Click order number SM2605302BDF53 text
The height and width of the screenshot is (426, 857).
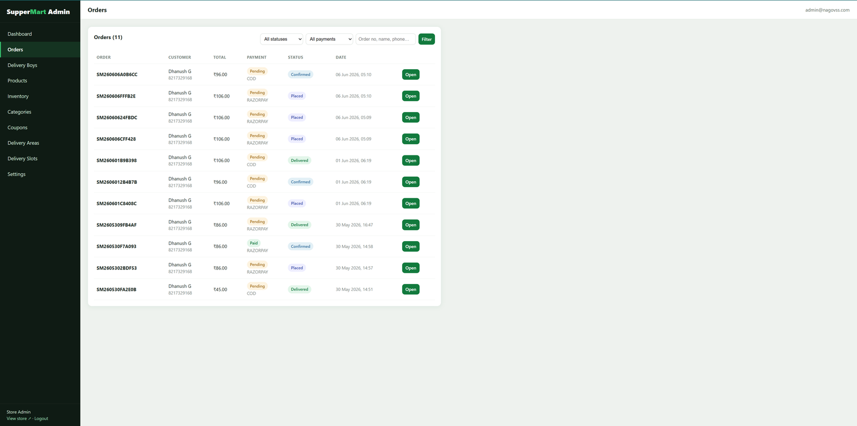coord(116,268)
